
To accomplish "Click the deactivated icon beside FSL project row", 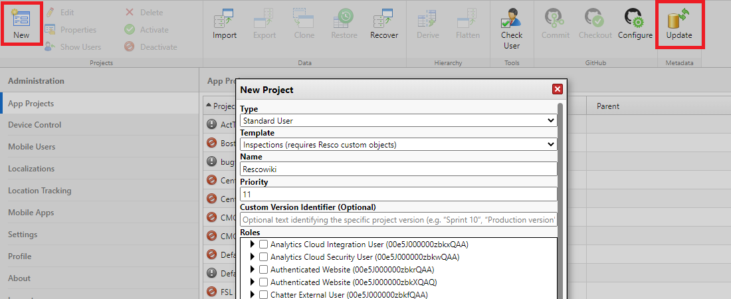I will pyautogui.click(x=211, y=292).
